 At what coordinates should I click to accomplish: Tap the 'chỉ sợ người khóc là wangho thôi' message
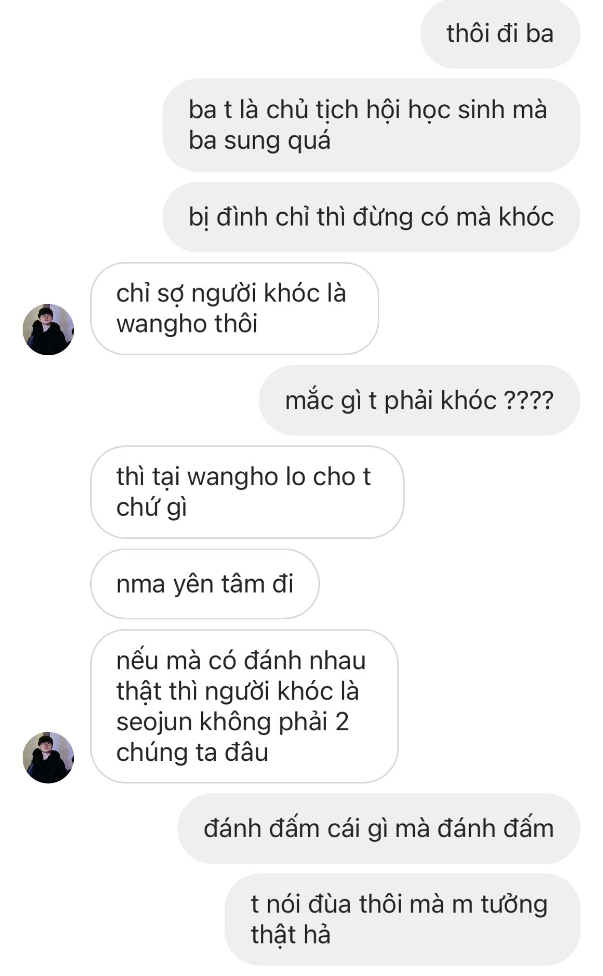click(234, 309)
